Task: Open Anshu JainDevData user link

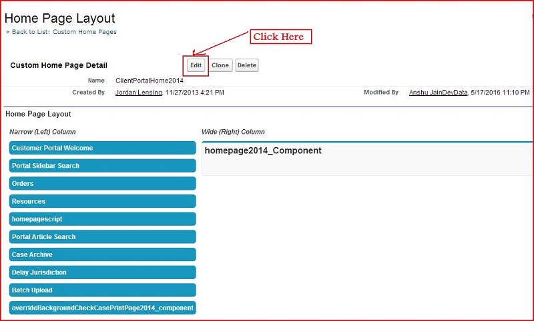Action: 438,93
